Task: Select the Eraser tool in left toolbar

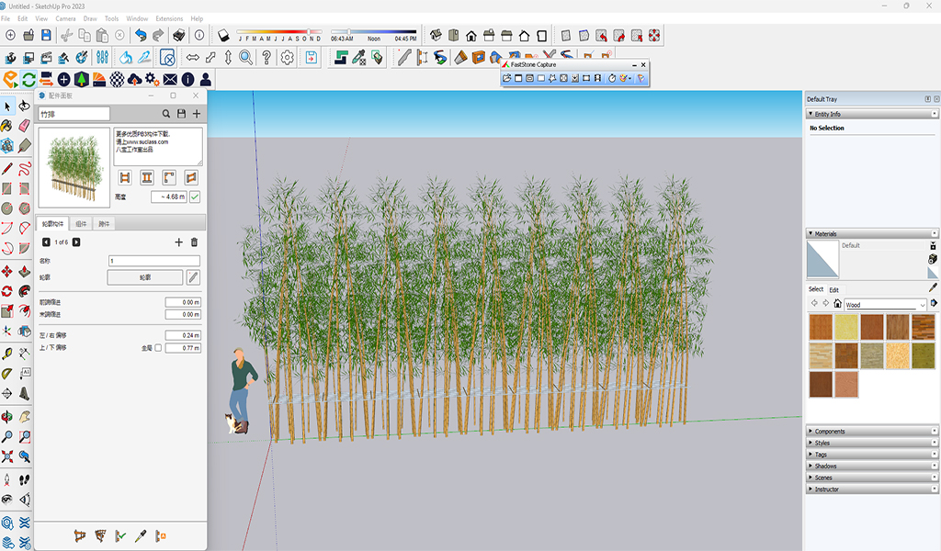Action: (25, 125)
